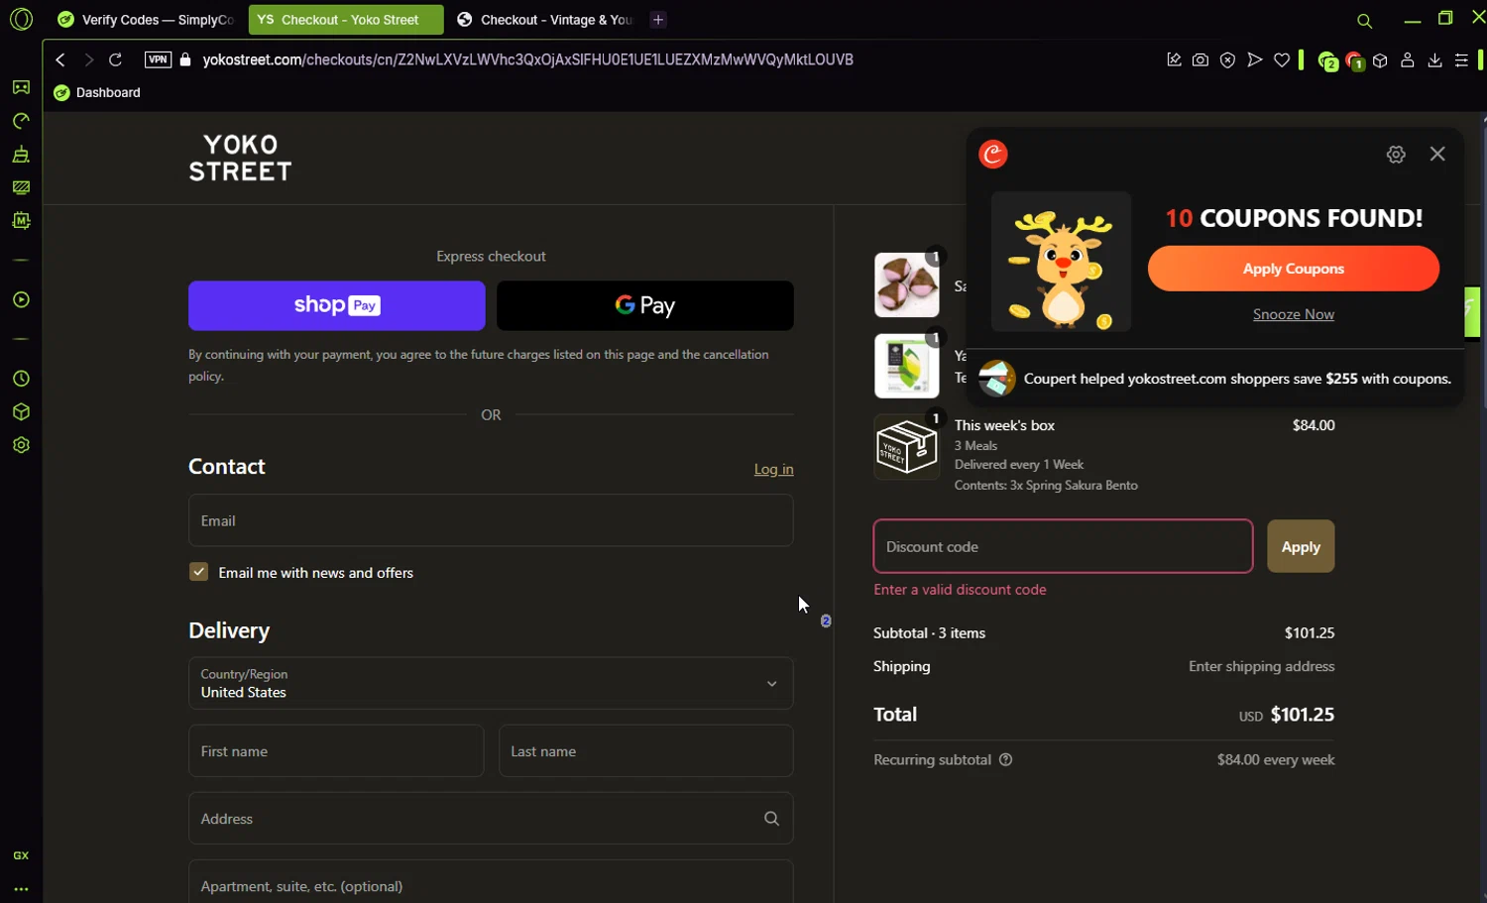
Task: Open the Opera GX menu logo
Action: 21,19
